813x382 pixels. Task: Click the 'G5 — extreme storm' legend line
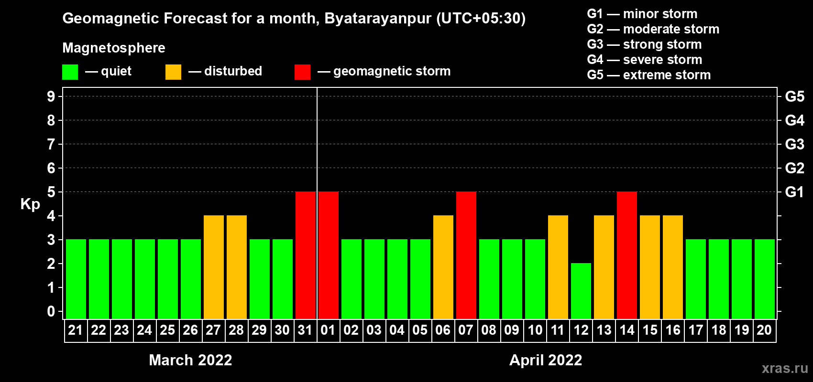649,75
